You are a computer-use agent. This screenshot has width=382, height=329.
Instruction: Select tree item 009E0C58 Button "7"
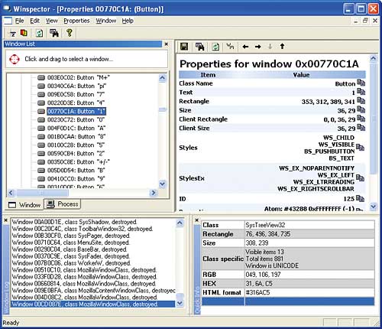tap(76, 94)
